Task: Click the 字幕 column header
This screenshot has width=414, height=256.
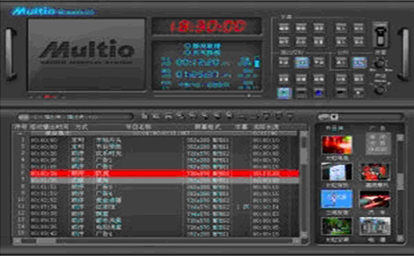Action: coord(241,127)
